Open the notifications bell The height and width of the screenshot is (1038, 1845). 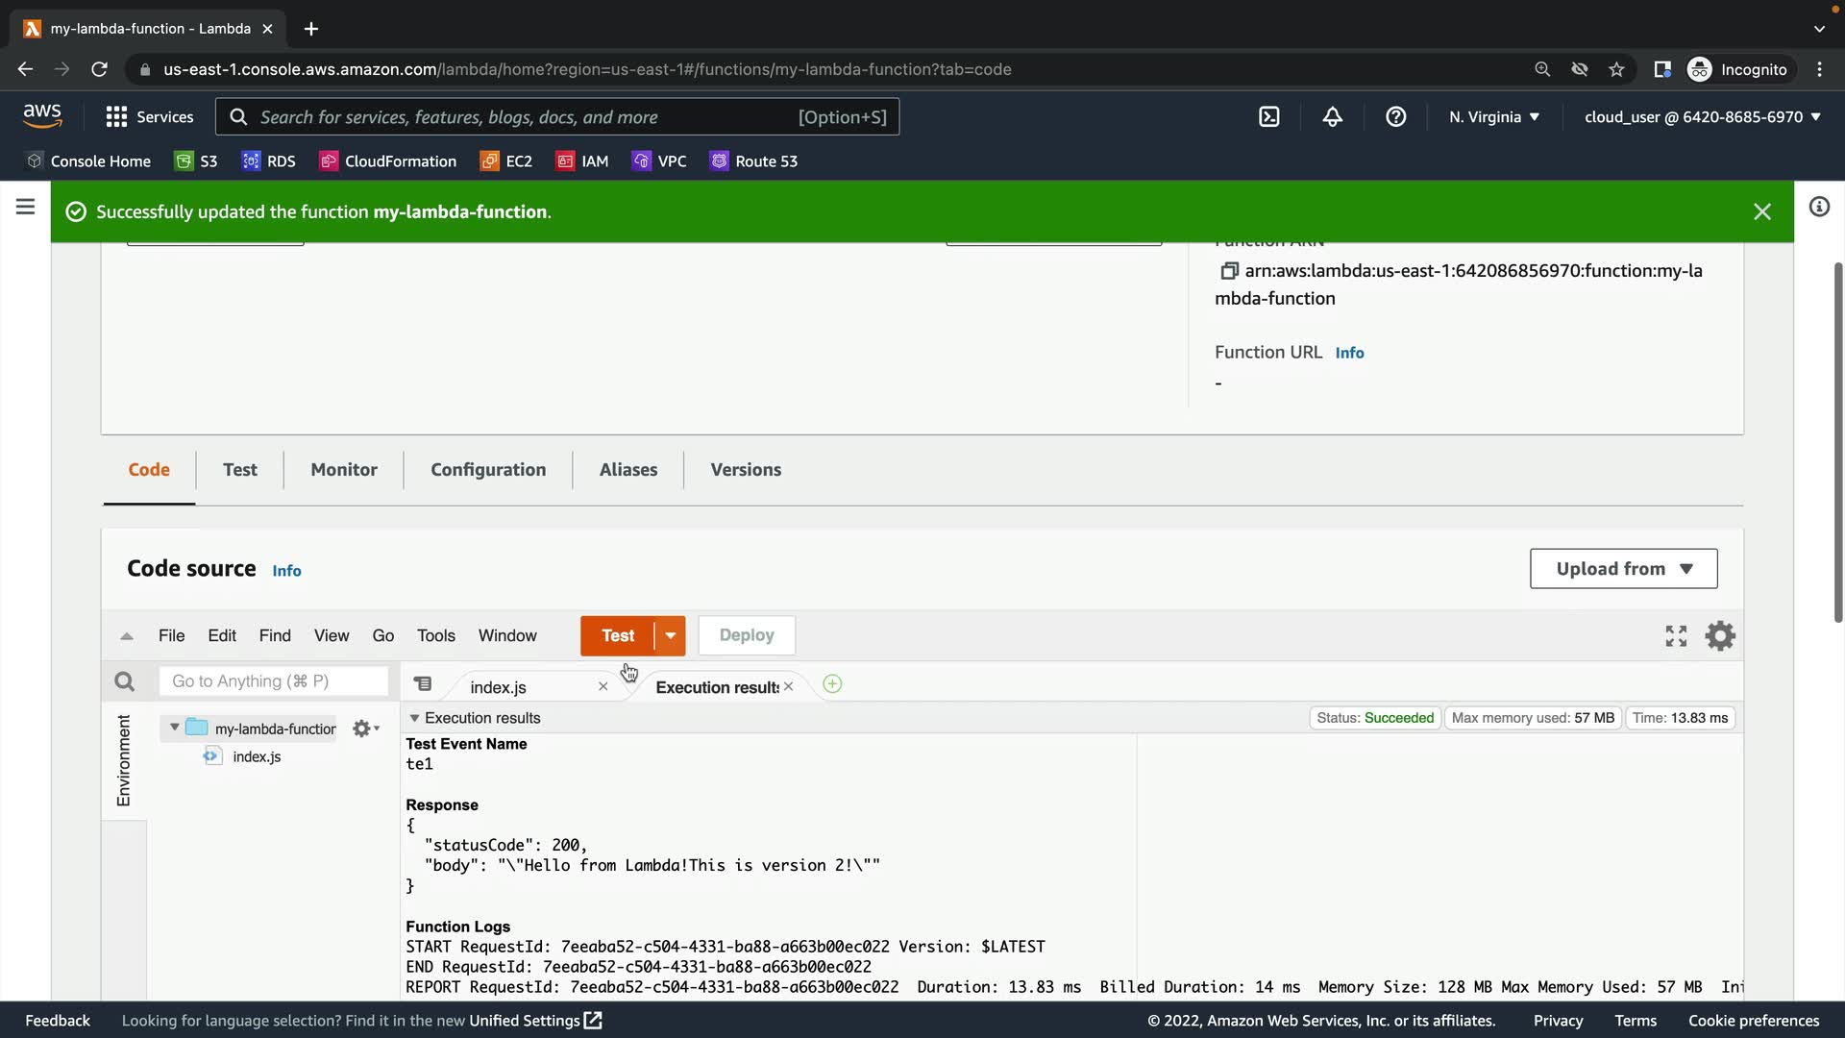coord(1332,117)
